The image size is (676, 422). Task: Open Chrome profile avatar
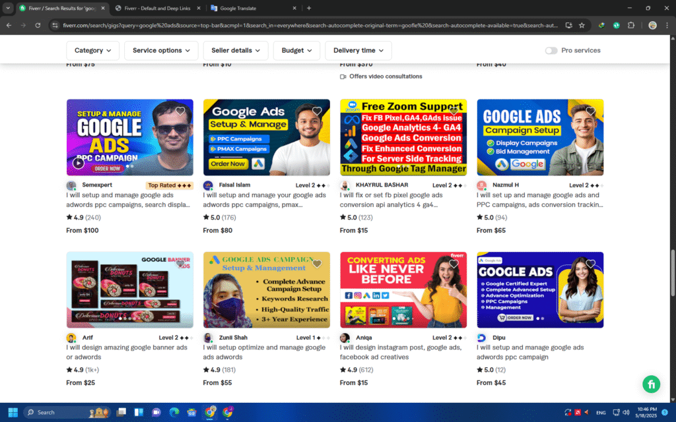point(652,26)
